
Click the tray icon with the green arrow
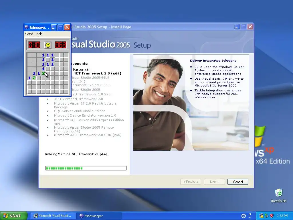(x=266, y=216)
